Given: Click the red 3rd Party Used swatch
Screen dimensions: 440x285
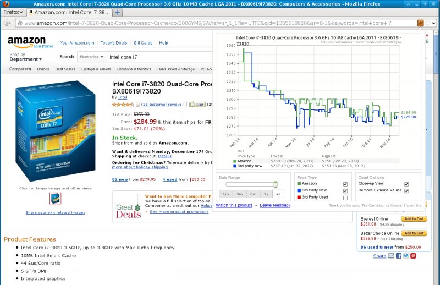Looking at the screenshot, I should point(299,198).
